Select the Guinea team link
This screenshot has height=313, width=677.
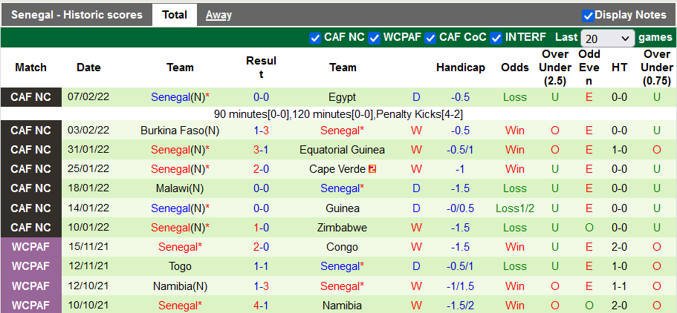click(x=342, y=208)
